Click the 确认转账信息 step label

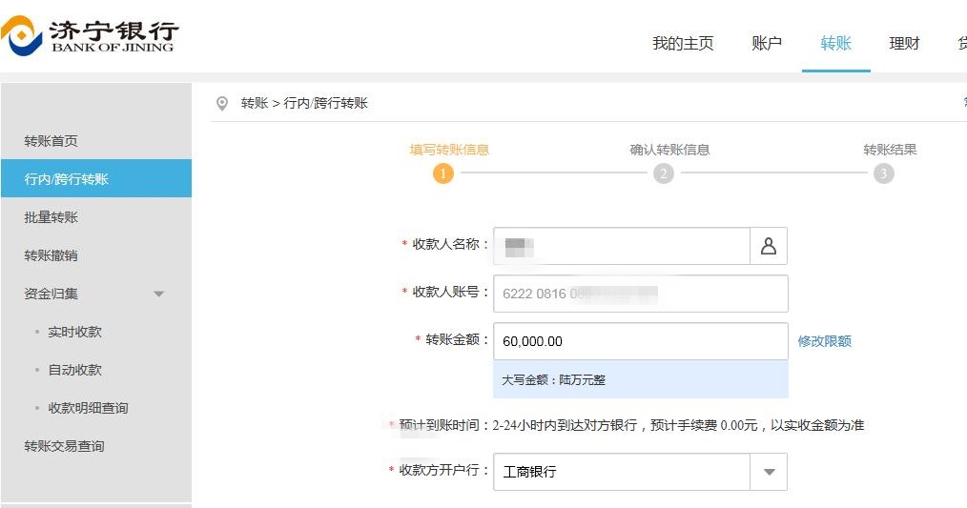pos(669,150)
